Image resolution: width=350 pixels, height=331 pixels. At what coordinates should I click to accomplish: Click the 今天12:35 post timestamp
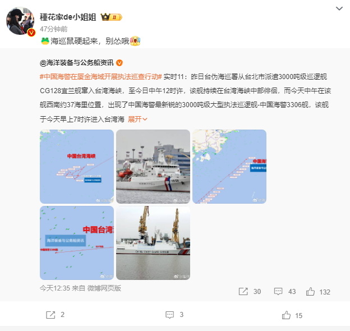55,288
